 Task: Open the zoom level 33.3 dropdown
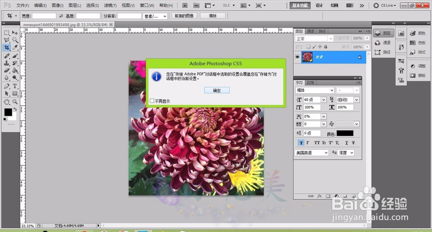[234, 6]
